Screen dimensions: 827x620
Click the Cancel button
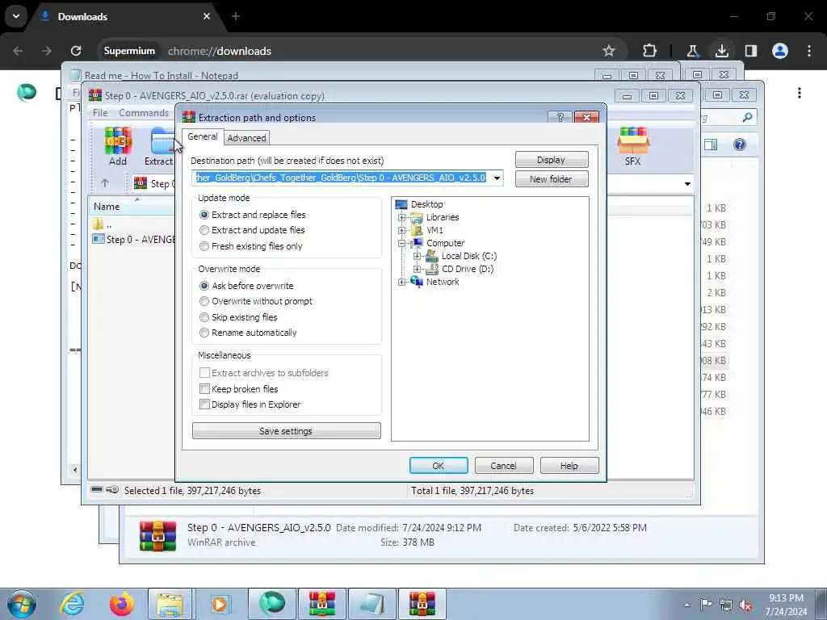[x=504, y=466]
